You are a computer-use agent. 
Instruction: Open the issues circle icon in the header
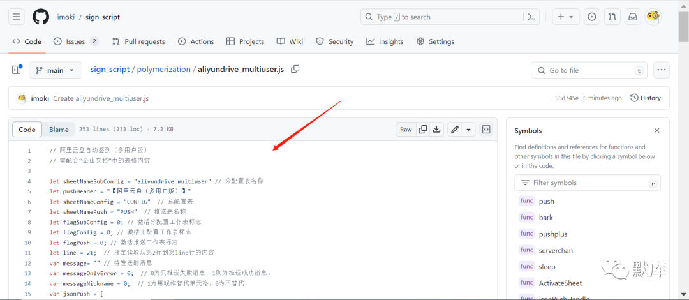point(592,17)
